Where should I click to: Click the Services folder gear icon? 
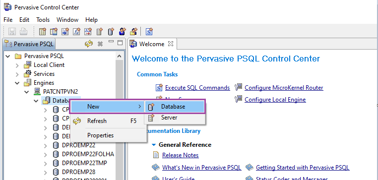click(x=28, y=73)
